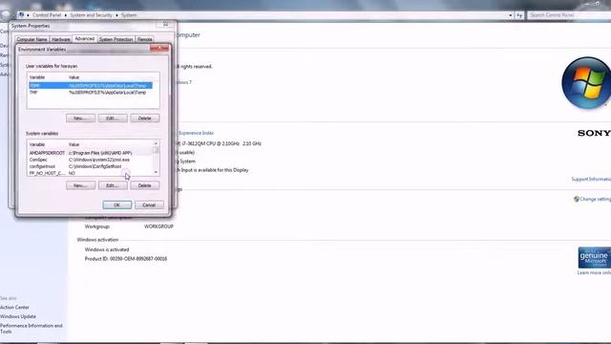Click Delete under User variables
This screenshot has height=344, width=611.
click(x=144, y=118)
